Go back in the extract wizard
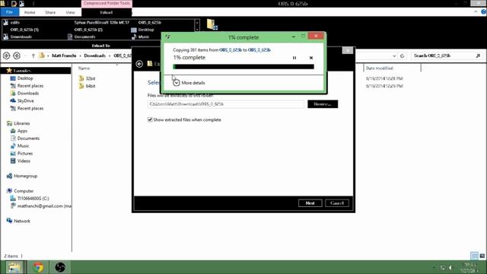This screenshot has width=487, height=274. click(139, 64)
